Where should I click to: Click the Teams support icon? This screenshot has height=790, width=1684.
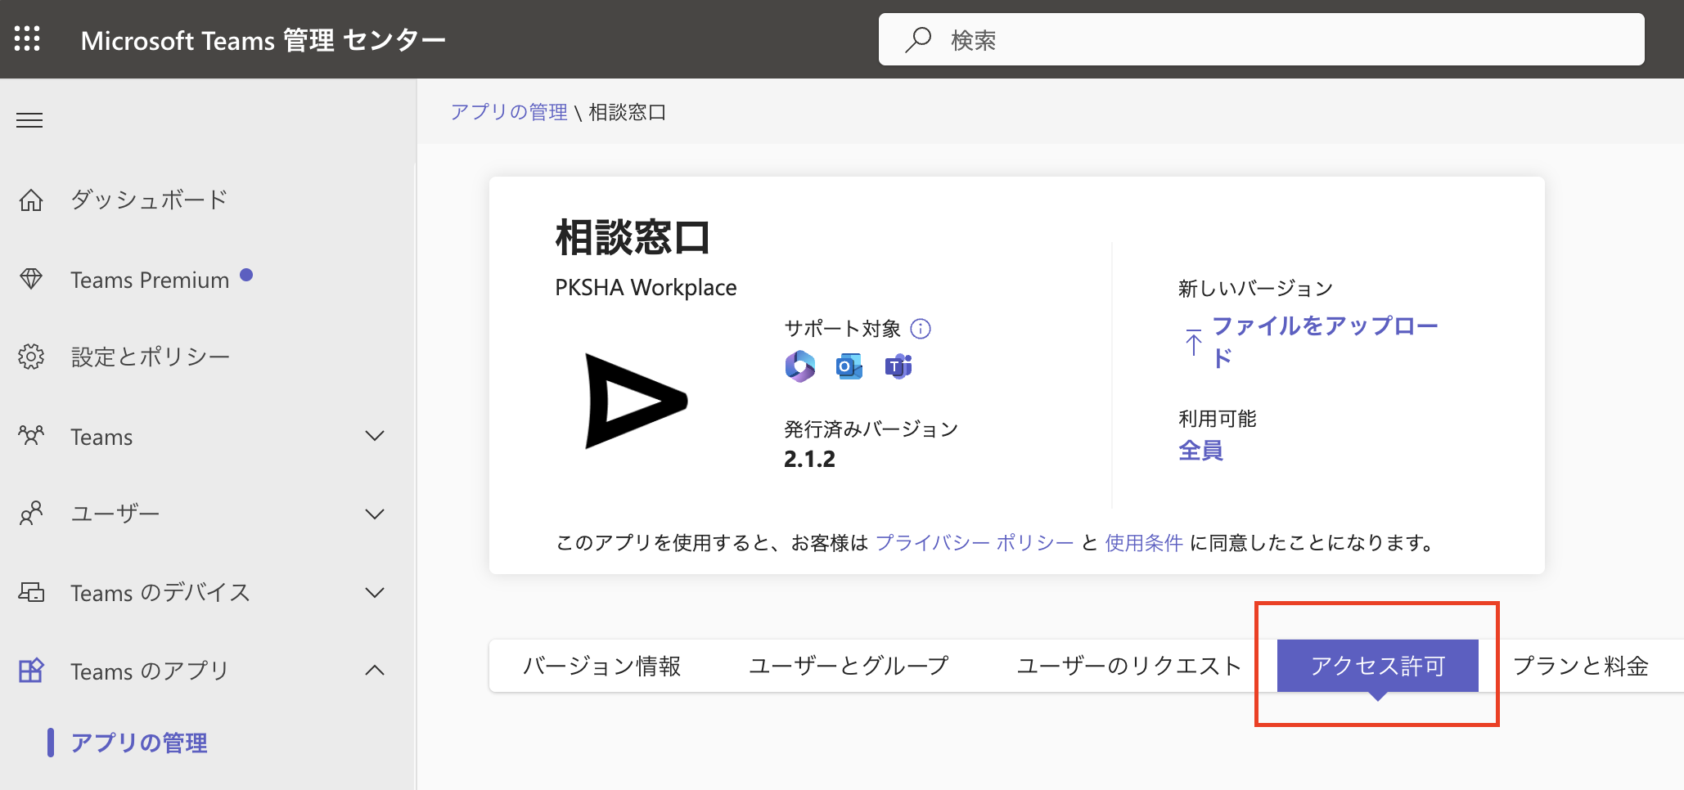click(x=898, y=366)
